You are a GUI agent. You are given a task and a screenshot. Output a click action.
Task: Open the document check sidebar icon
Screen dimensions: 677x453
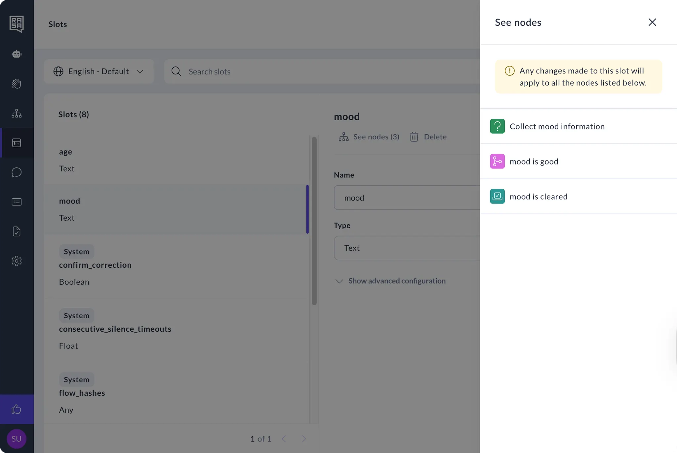pyautogui.click(x=17, y=231)
